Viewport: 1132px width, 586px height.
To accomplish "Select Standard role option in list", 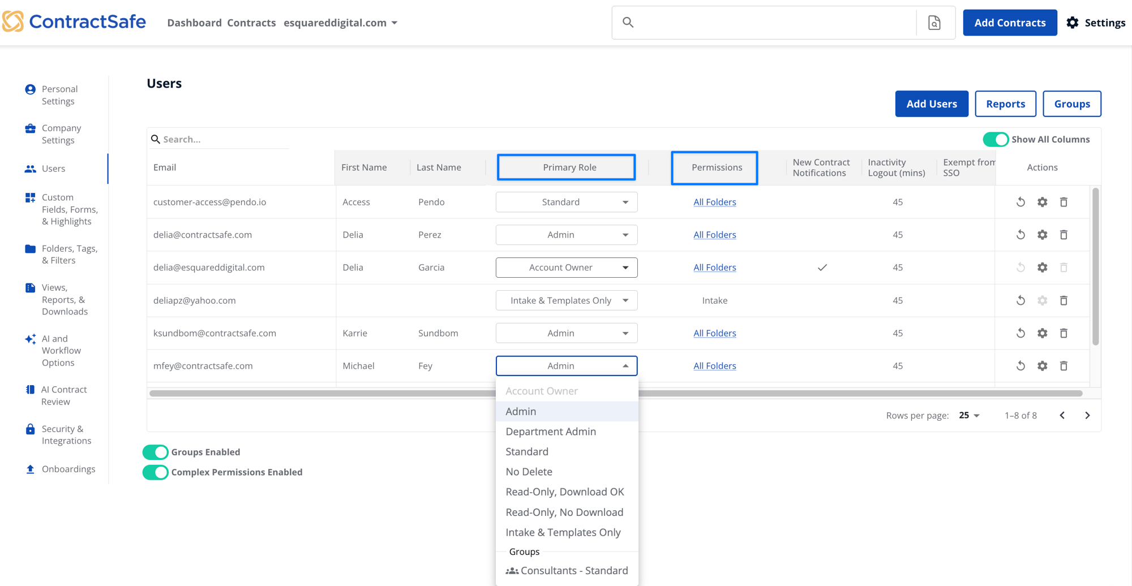I will [x=567, y=451].
